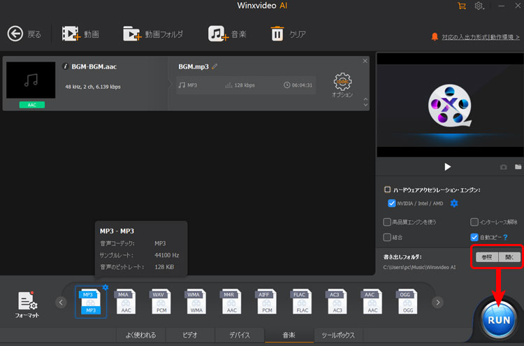Click the BGM.mp3 output file name
This screenshot has width=524, height=346.
click(194, 66)
